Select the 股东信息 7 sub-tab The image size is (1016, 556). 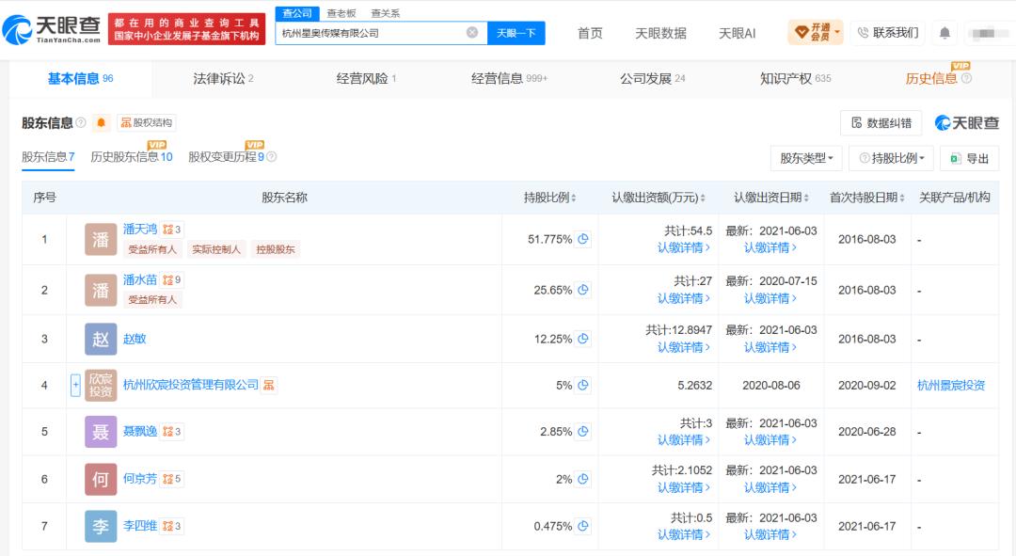pos(48,157)
